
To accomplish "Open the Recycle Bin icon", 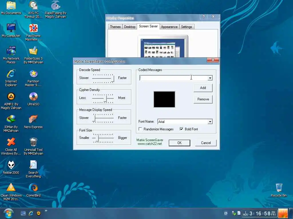I will [279, 190].
